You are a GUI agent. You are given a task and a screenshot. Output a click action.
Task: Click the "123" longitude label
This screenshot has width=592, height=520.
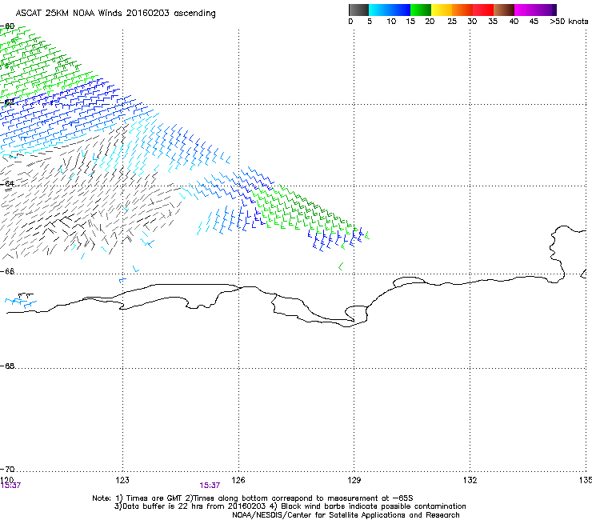tap(122, 480)
